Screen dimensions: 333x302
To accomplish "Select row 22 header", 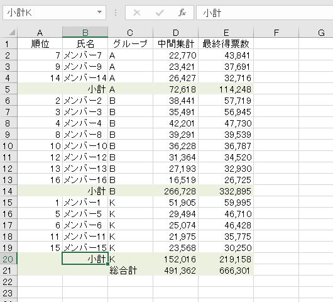I will coord(9,282).
